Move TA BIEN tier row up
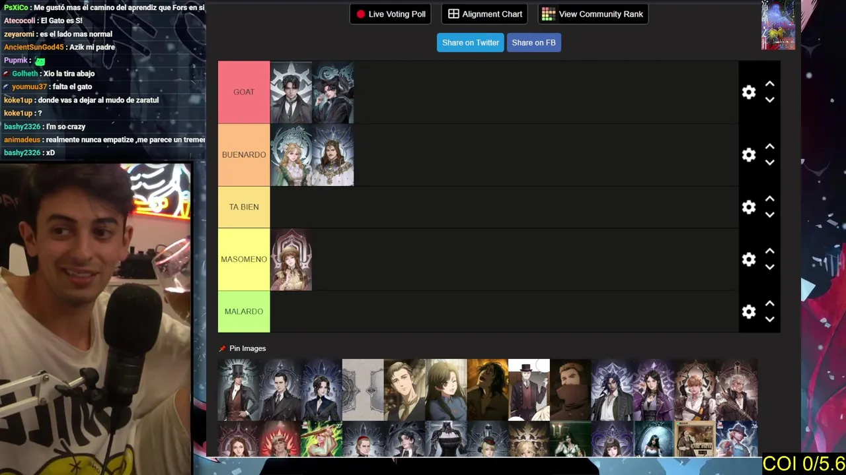The height and width of the screenshot is (475, 846). [769, 199]
